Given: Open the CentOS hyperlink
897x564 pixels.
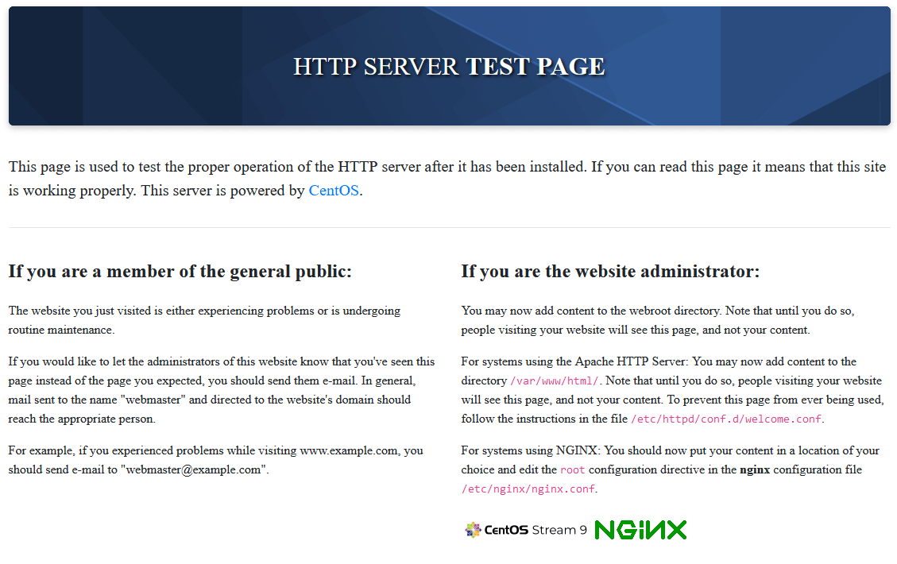Looking at the screenshot, I should 334,191.
